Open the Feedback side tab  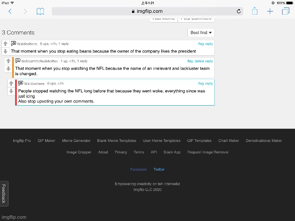click(x=4, y=194)
